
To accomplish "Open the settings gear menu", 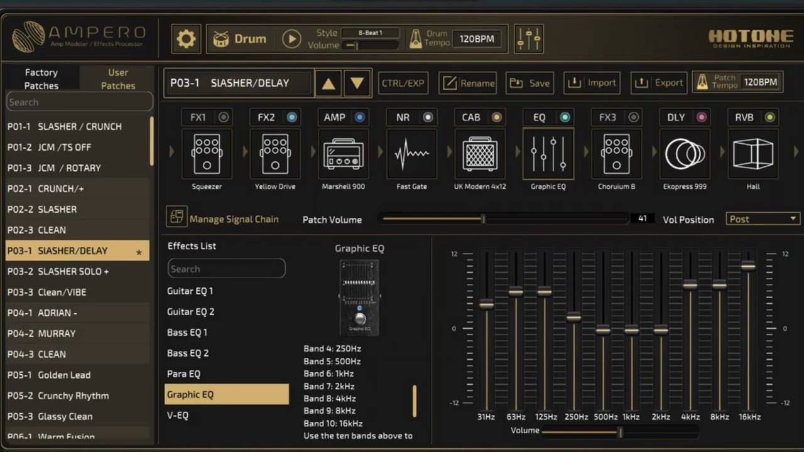I will 186,39.
